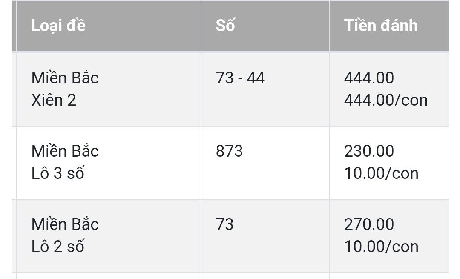Image resolution: width=460 pixels, height=279 pixels.
Task: Click the number 873
Action: click(x=229, y=151)
